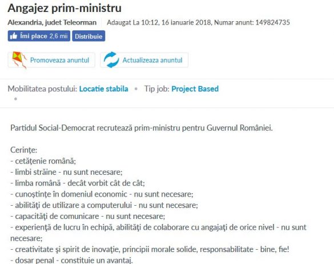Click the posting date 16 ianuarie 2018

coord(186,22)
